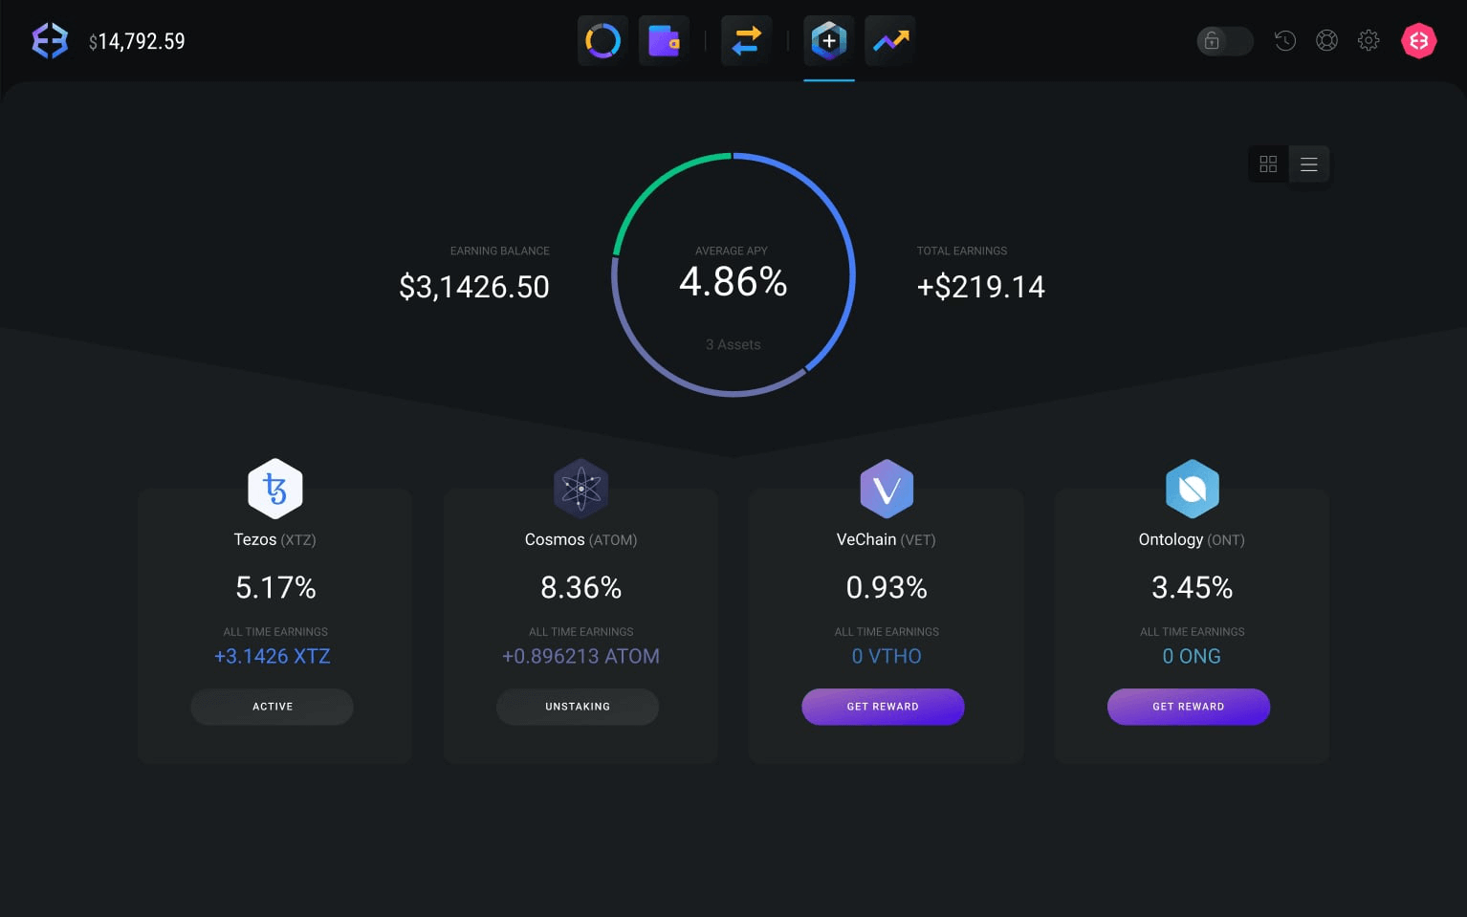This screenshot has height=917, width=1467.
Task: Click the +3.1426 XTZ earnings
Action: tap(273, 656)
